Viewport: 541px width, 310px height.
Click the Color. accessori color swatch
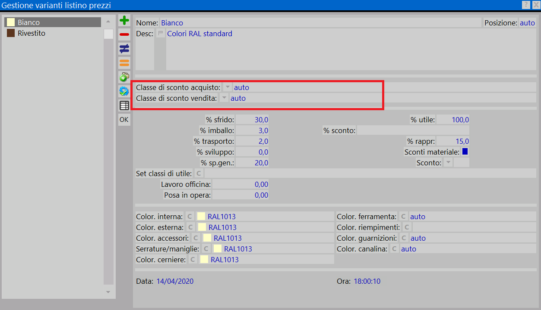[x=207, y=238]
